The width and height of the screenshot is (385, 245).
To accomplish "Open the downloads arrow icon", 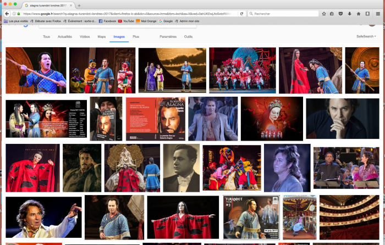I will [x=349, y=14].
